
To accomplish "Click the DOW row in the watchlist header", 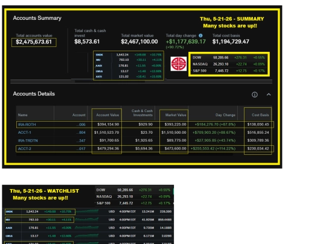I will (133, 190).
